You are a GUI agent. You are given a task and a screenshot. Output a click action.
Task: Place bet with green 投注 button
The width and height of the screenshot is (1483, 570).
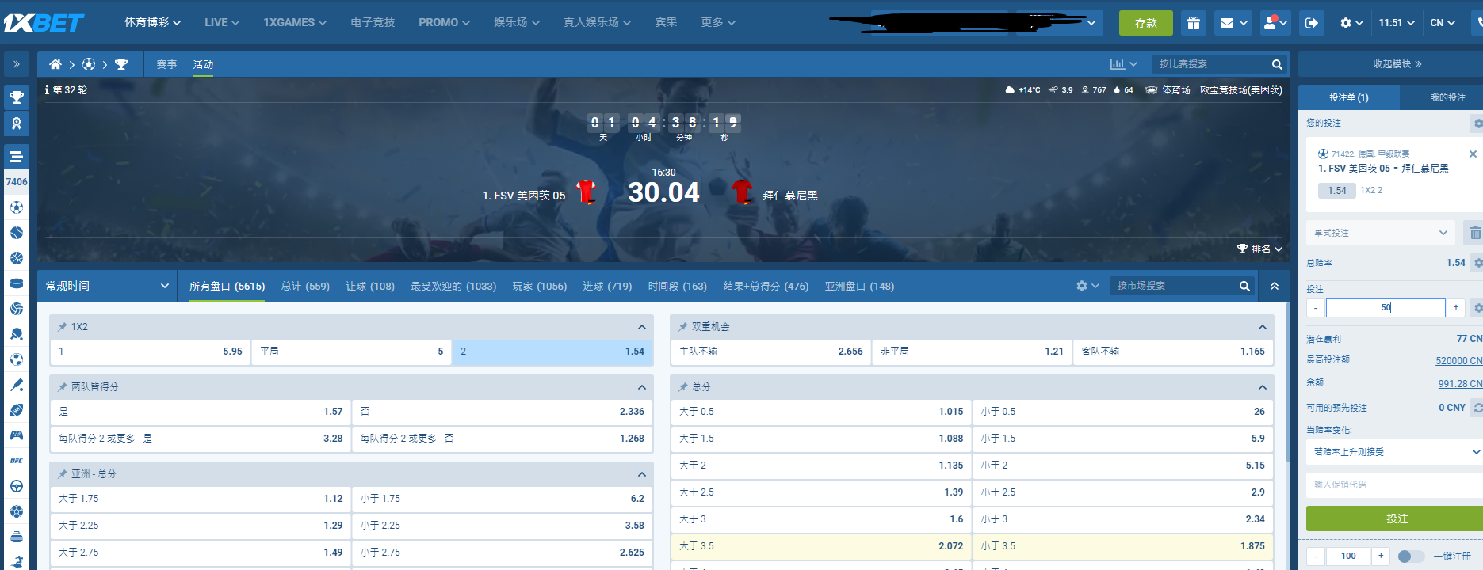(x=1396, y=519)
